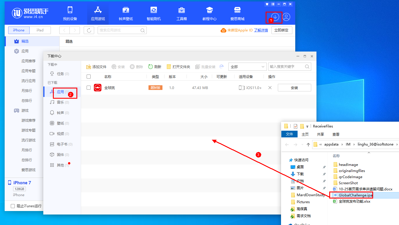Click magnifier in 搜索应用游戏 box
Viewport: 399px width, 225px height.
pyautogui.click(x=143, y=30)
